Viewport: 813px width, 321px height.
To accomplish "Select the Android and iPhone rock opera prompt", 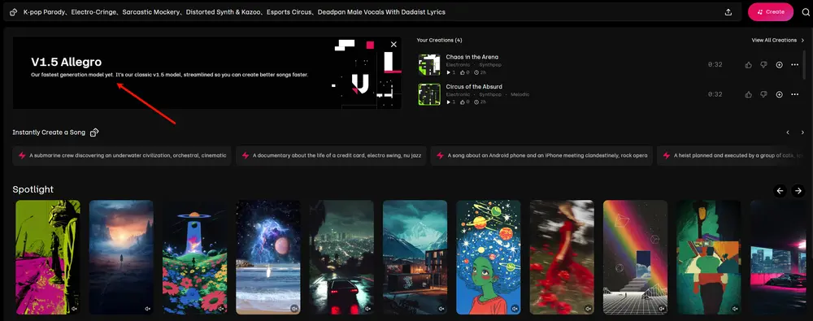I will pos(541,155).
